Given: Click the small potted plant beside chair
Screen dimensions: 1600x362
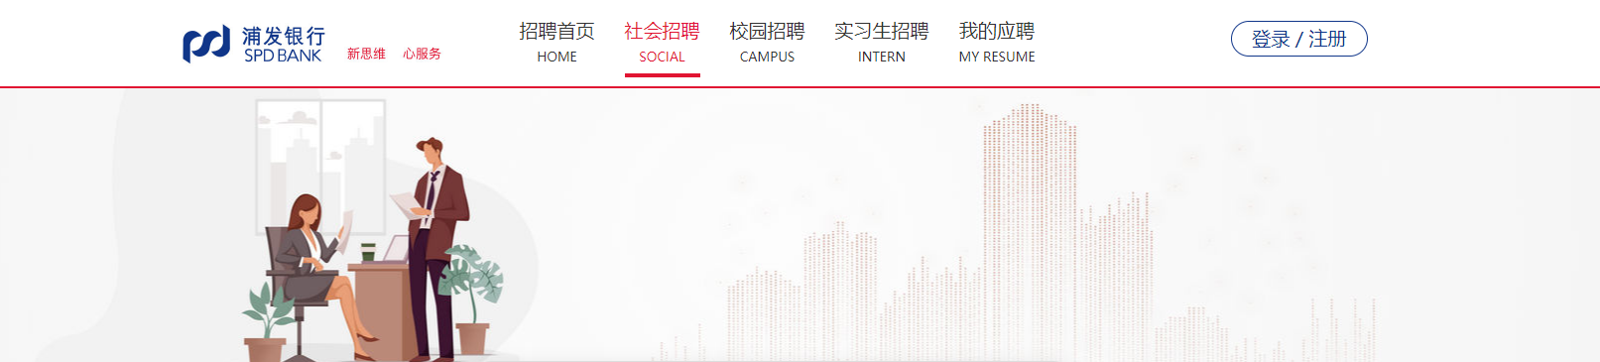Looking at the screenshot, I should pos(266,322).
